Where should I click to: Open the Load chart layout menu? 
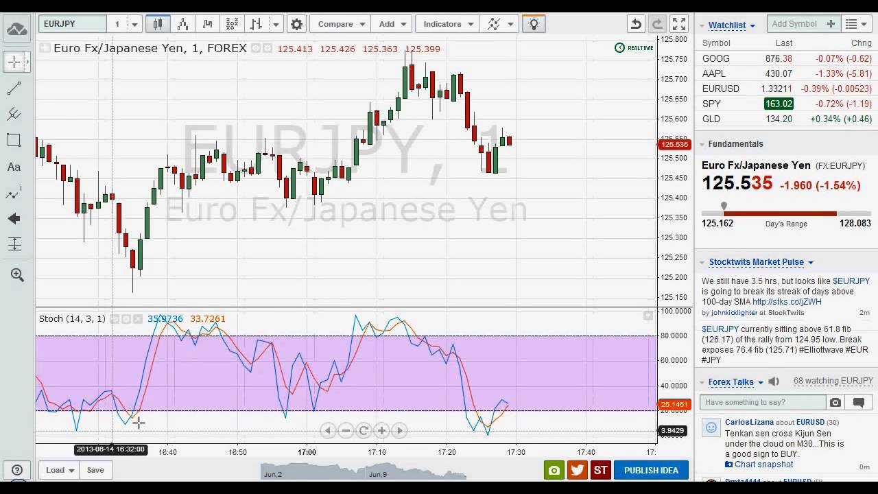[x=58, y=470]
